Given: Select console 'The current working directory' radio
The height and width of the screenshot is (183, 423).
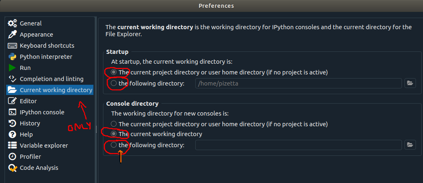Looking at the screenshot, I should tap(114, 134).
